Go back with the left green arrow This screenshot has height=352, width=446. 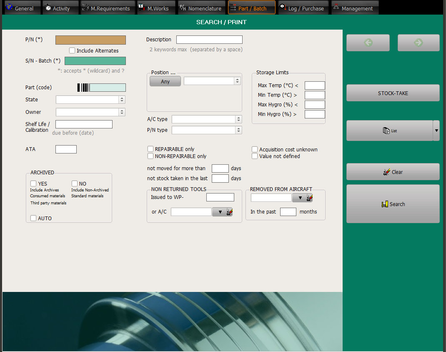point(368,43)
